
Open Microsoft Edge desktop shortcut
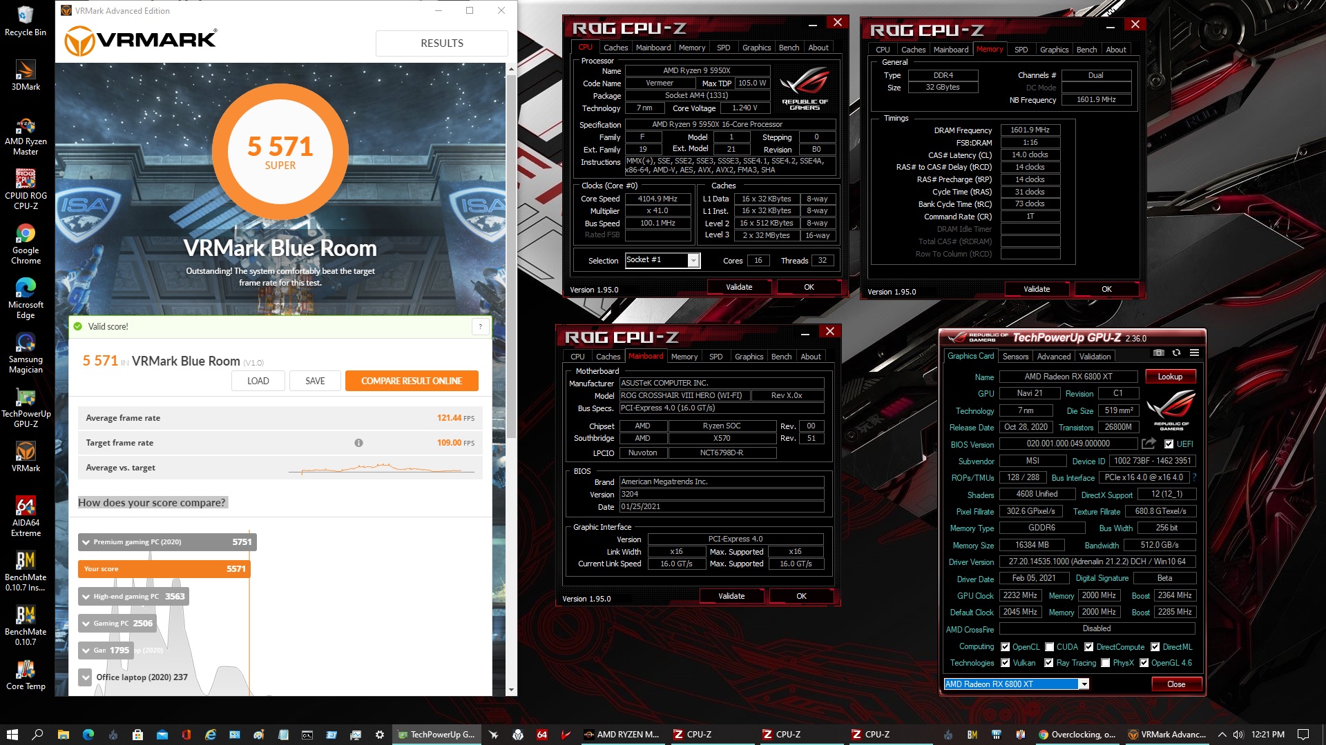(x=26, y=299)
